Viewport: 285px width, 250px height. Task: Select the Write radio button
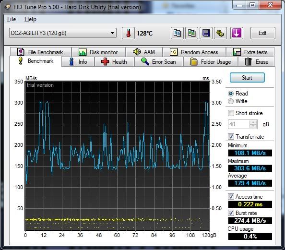tap(231, 101)
